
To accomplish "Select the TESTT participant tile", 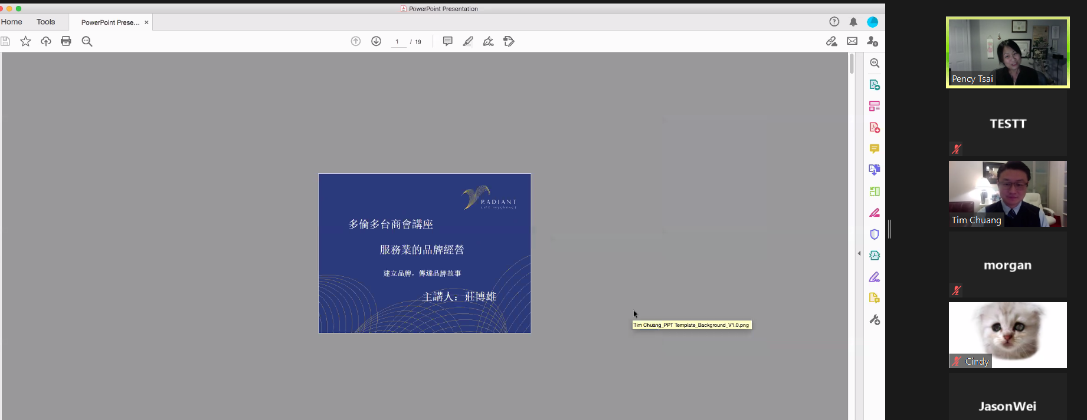I will 1008,123.
